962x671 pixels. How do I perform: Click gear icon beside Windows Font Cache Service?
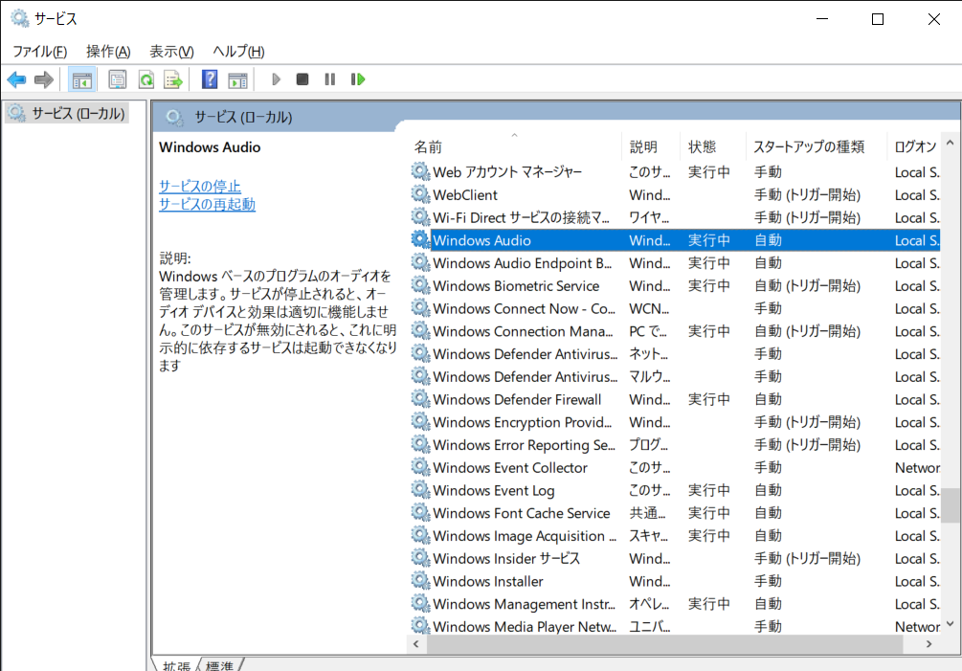[420, 512]
